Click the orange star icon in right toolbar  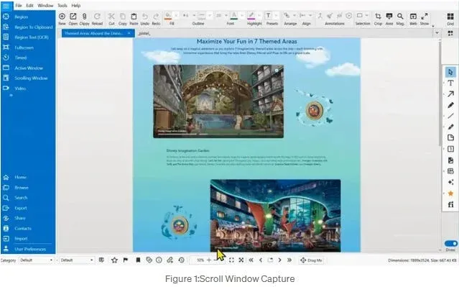point(450,193)
